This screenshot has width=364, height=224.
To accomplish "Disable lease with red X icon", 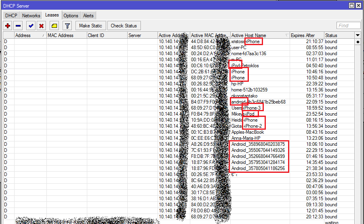I will [x=41, y=26].
